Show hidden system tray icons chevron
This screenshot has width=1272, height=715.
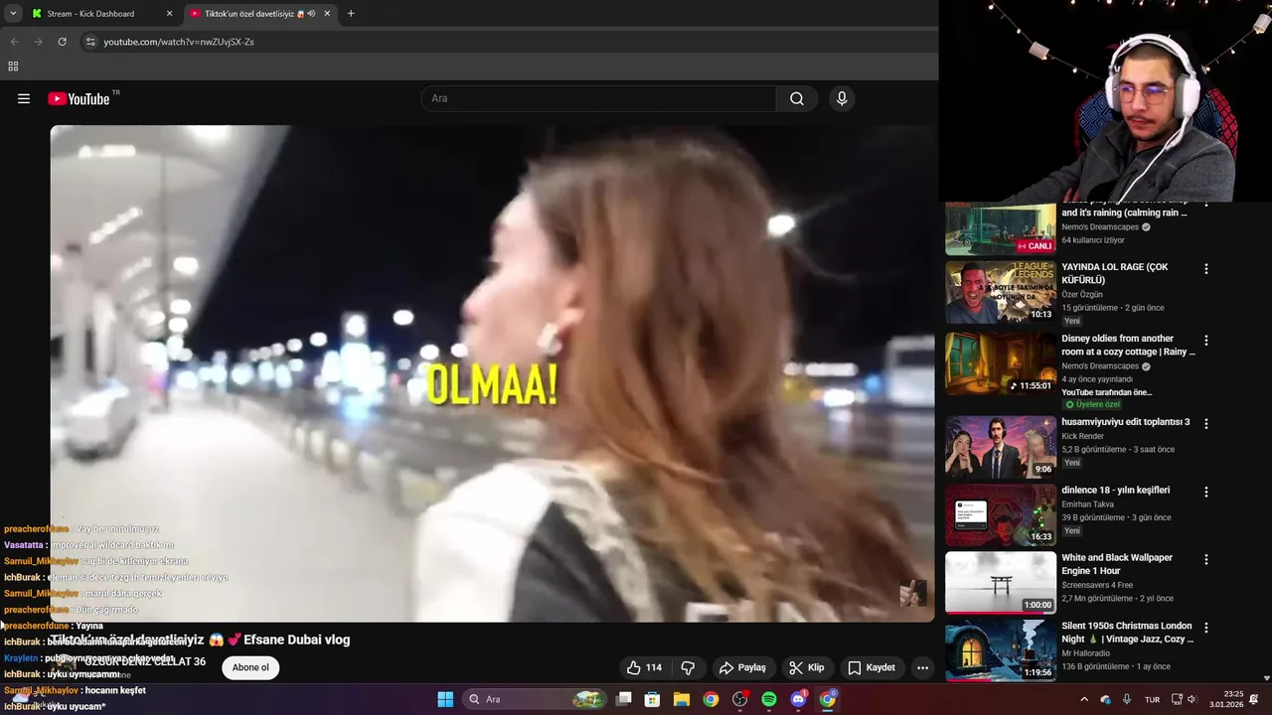[x=1084, y=699]
